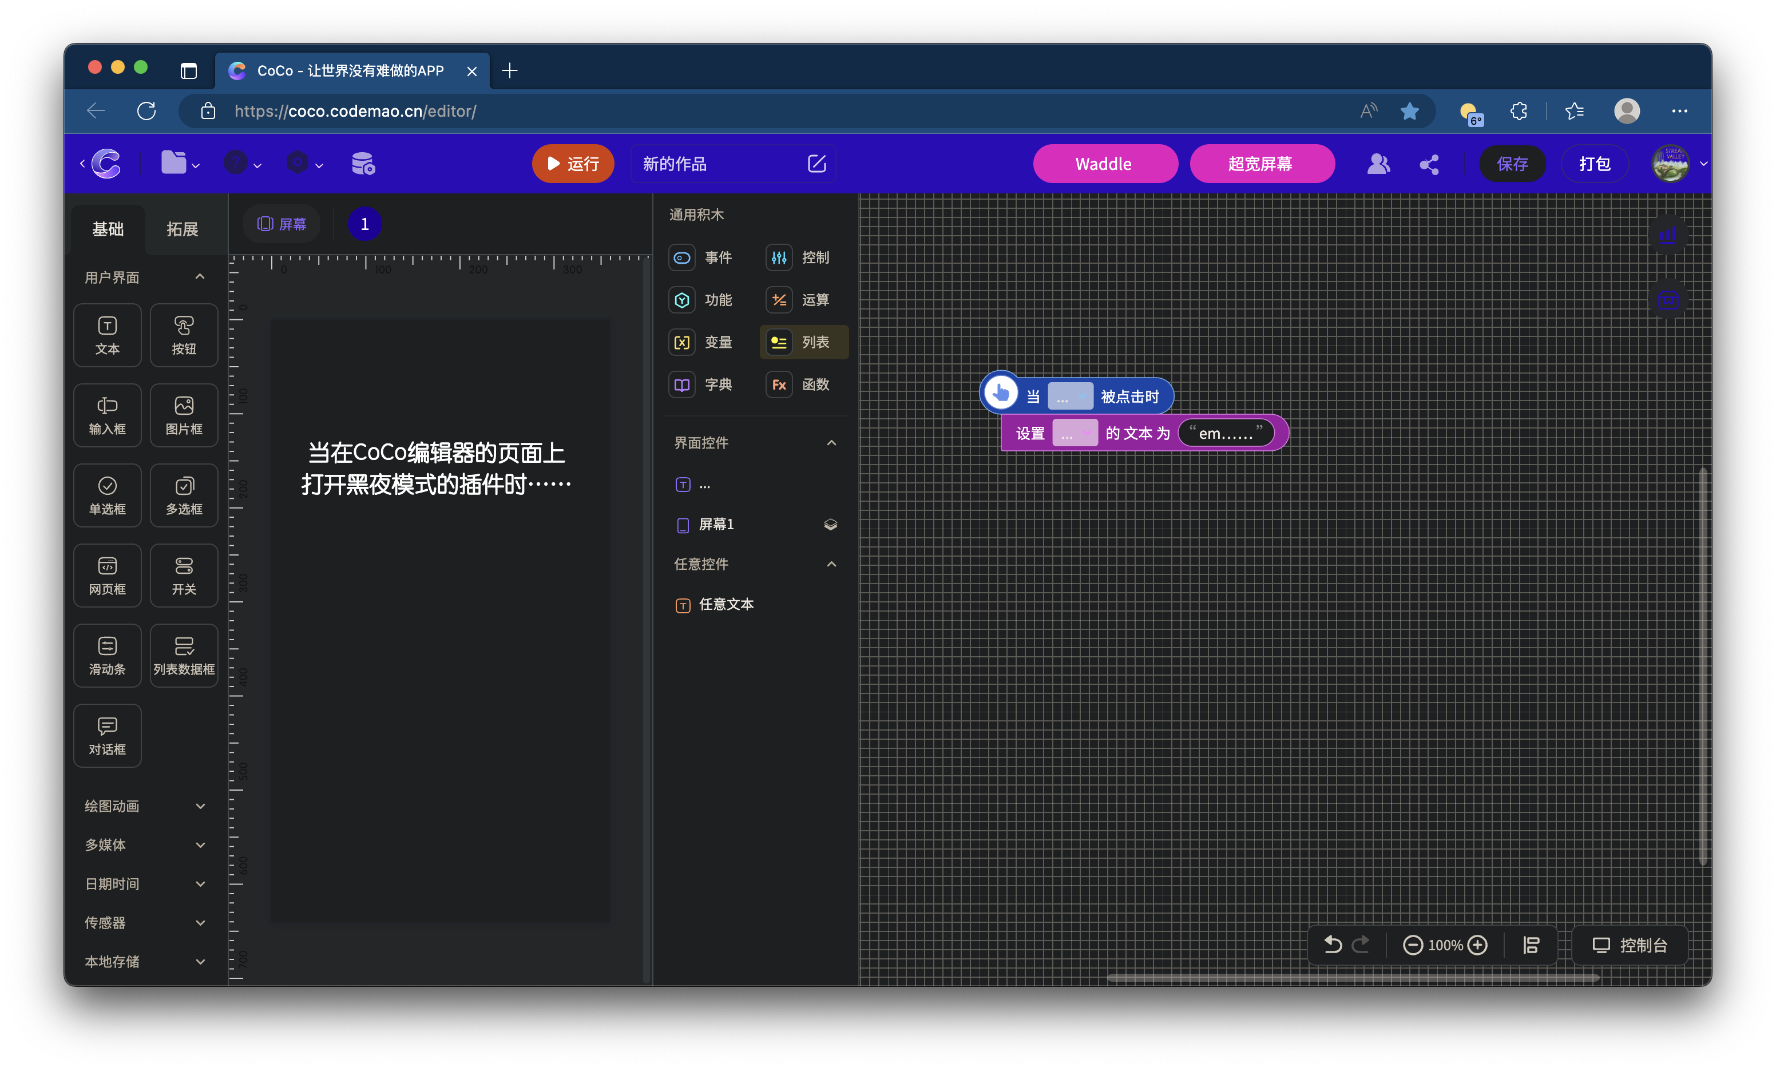Click the tidy-up blocks icon
Screen dimensions: 1776x1071
(x=1531, y=945)
